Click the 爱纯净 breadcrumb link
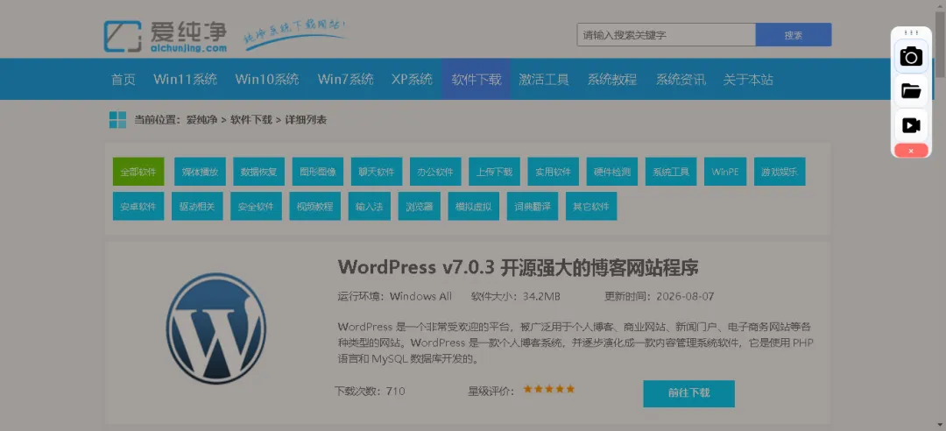The height and width of the screenshot is (431, 946). click(201, 119)
